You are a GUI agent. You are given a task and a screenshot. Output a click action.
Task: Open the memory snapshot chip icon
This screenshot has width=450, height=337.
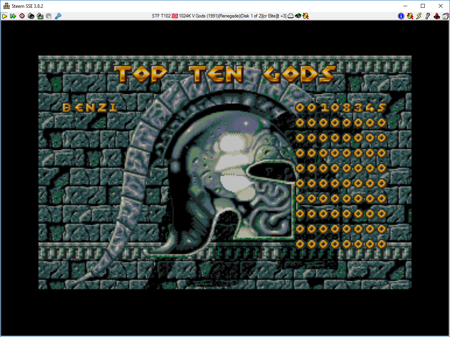click(x=31, y=16)
